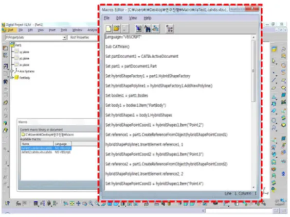290x217 pixels.
Task: Click the 'Sub CATMain()' code line
Action: point(117,47)
